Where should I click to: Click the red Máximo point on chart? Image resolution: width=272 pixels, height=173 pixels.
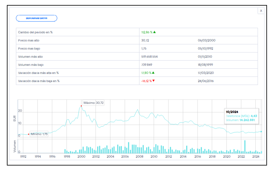[x=81, y=106]
